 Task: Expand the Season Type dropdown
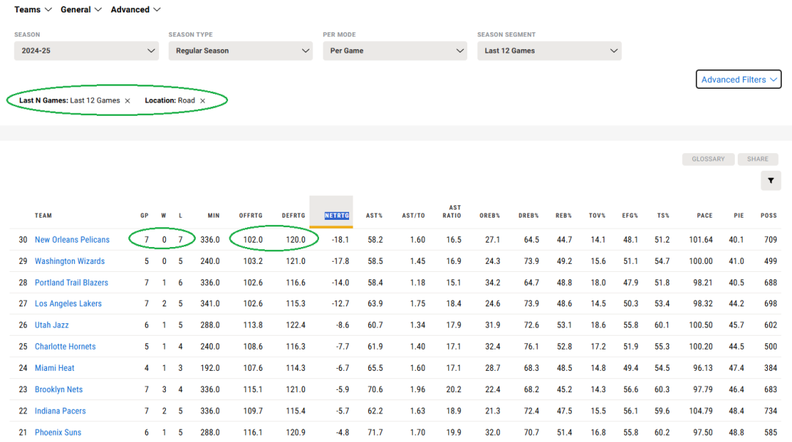click(x=241, y=51)
